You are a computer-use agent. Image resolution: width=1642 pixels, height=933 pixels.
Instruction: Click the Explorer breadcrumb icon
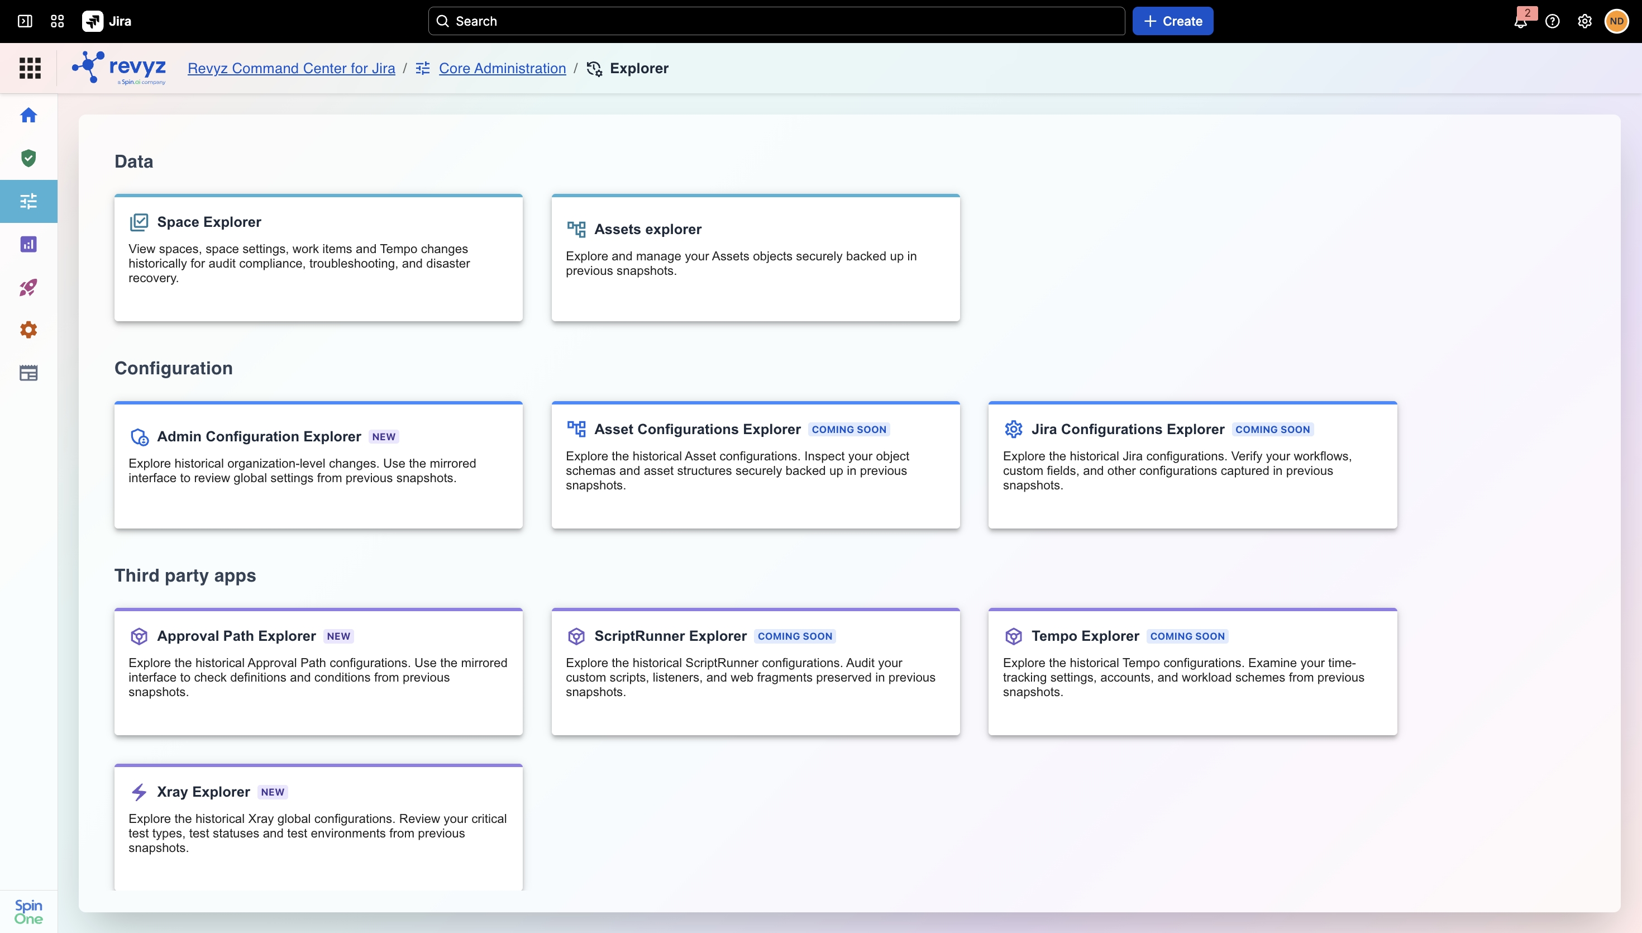click(x=594, y=69)
